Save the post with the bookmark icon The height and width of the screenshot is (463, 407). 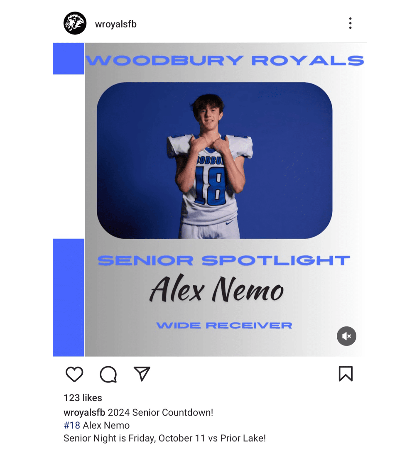(x=346, y=374)
